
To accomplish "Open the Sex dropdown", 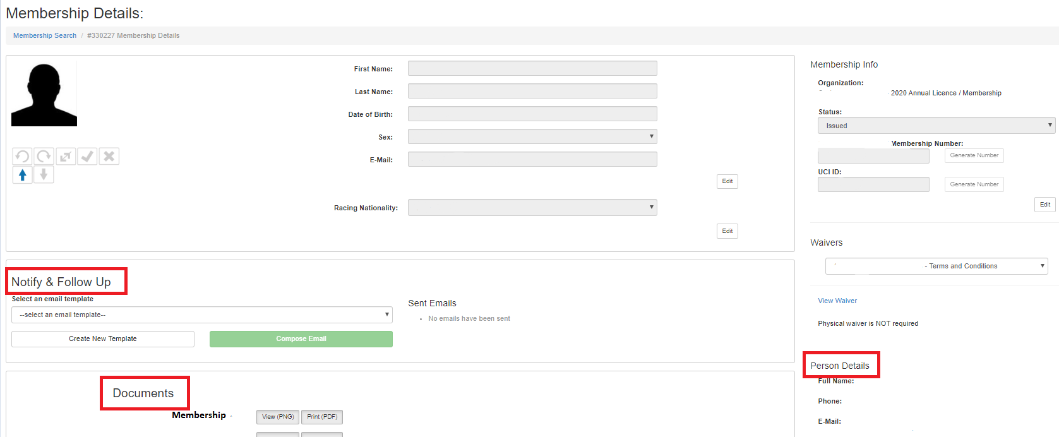I will click(532, 136).
